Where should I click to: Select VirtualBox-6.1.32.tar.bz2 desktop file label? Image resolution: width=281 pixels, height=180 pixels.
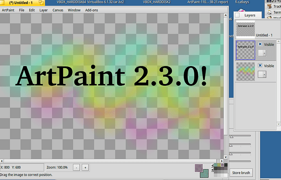point(105,2)
